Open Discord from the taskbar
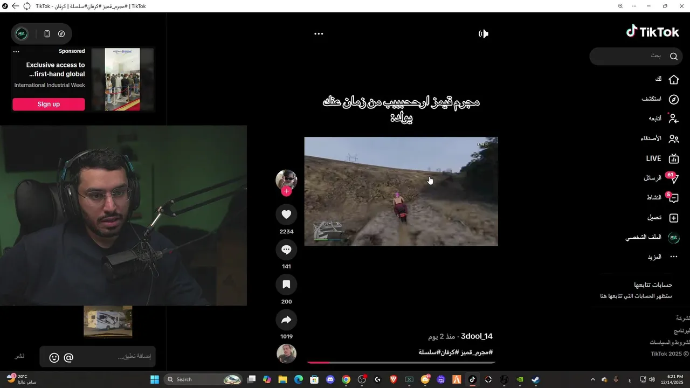This screenshot has height=388, width=690. point(330,379)
